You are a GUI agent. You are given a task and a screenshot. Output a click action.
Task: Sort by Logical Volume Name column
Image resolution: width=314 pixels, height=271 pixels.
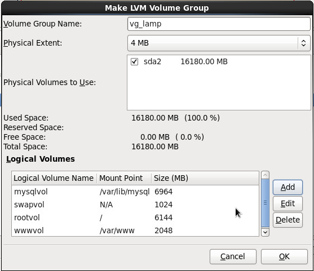tap(54, 178)
